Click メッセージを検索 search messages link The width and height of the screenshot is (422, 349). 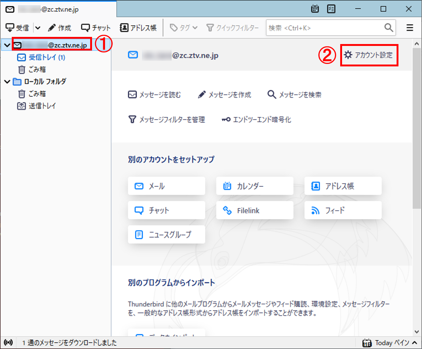294,95
